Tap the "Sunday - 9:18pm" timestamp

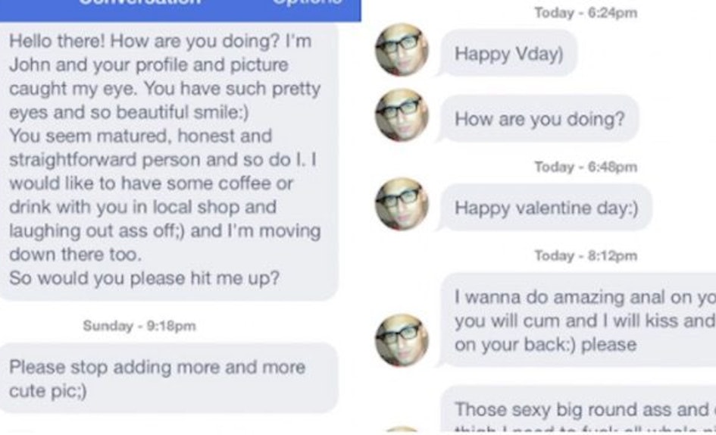click(x=139, y=326)
